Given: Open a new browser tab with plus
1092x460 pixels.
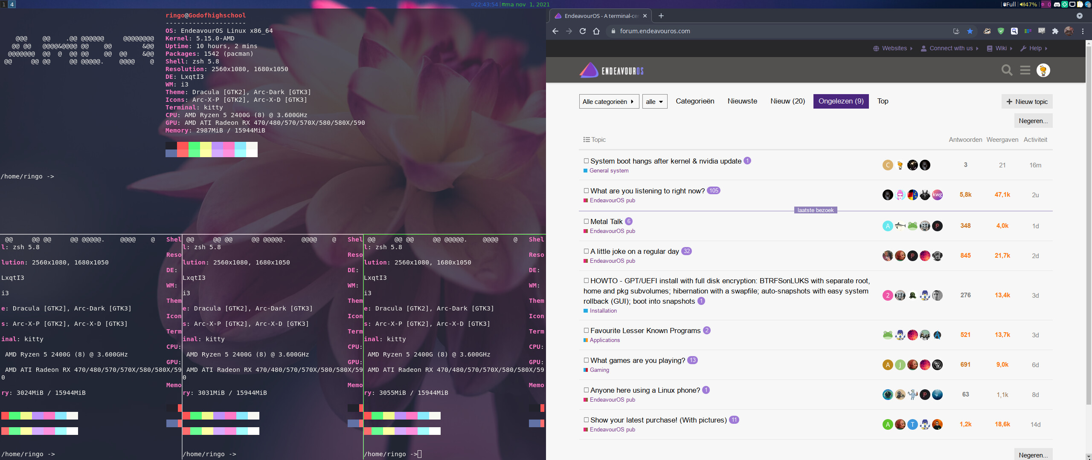Looking at the screenshot, I should [x=661, y=16].
